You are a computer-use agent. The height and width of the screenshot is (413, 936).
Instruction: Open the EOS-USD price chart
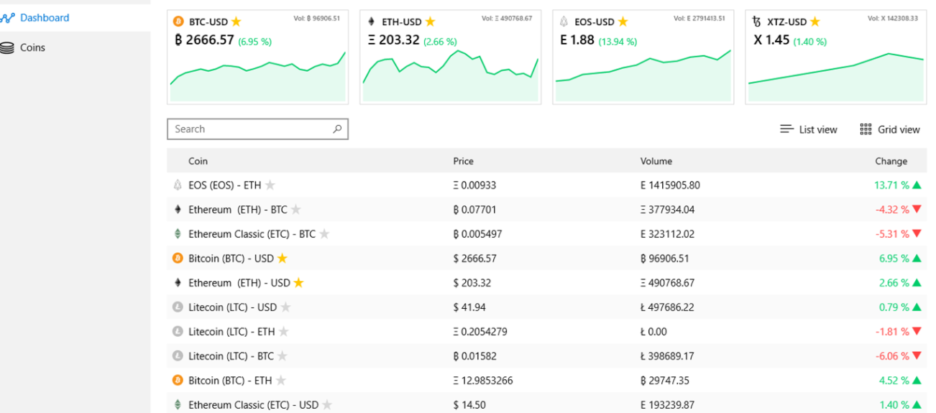[643, 76]
